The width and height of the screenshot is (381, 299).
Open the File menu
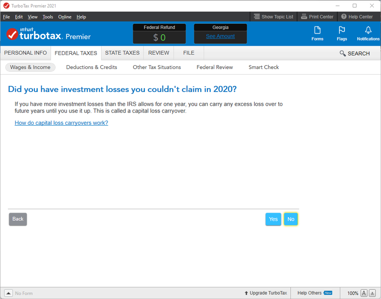click(6, 17)
